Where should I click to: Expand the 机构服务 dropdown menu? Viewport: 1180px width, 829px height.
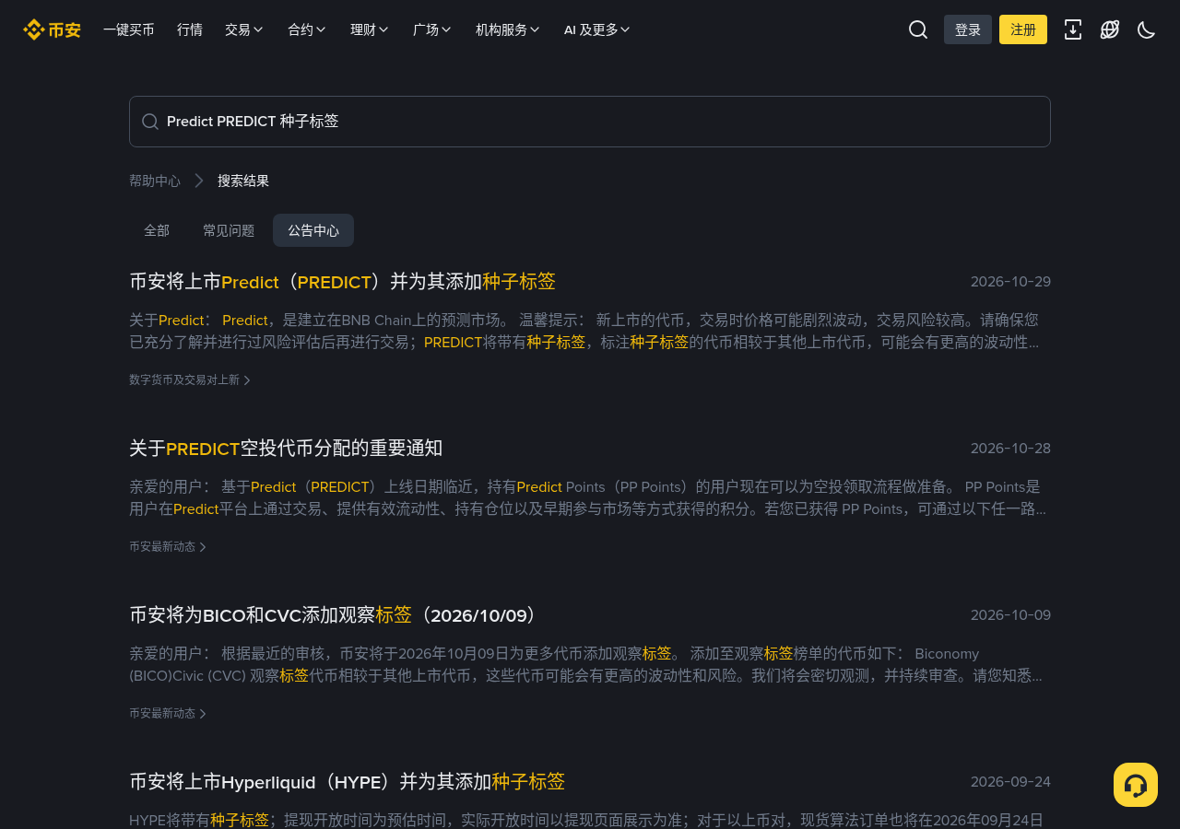[x=508, y=29]
